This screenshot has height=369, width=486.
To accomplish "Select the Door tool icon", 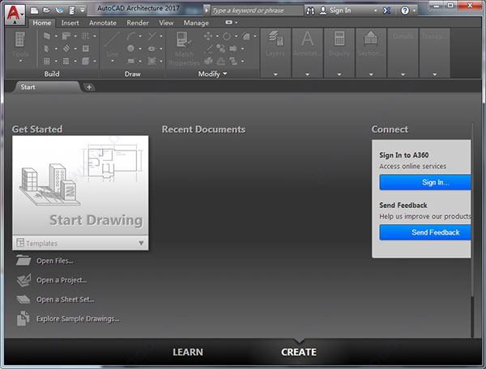I will click(x=47, y=49).
